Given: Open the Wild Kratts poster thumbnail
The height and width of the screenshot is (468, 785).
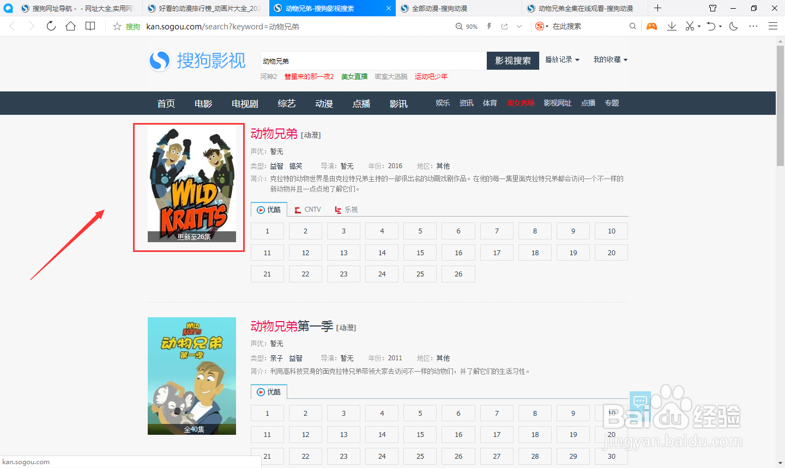Looking at the screenshot, I should pos(192,184).
